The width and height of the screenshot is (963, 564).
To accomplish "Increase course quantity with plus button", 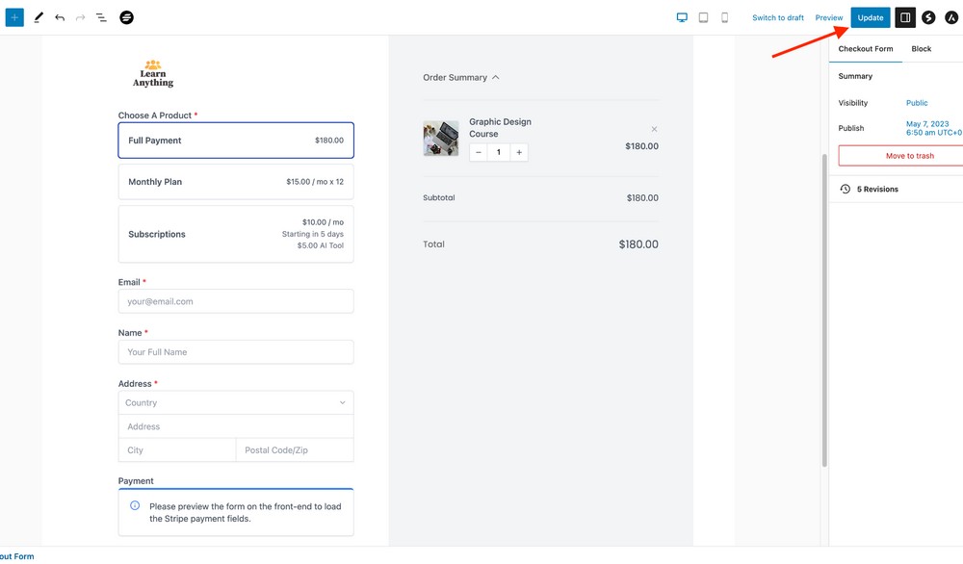I will pos(519,152).
